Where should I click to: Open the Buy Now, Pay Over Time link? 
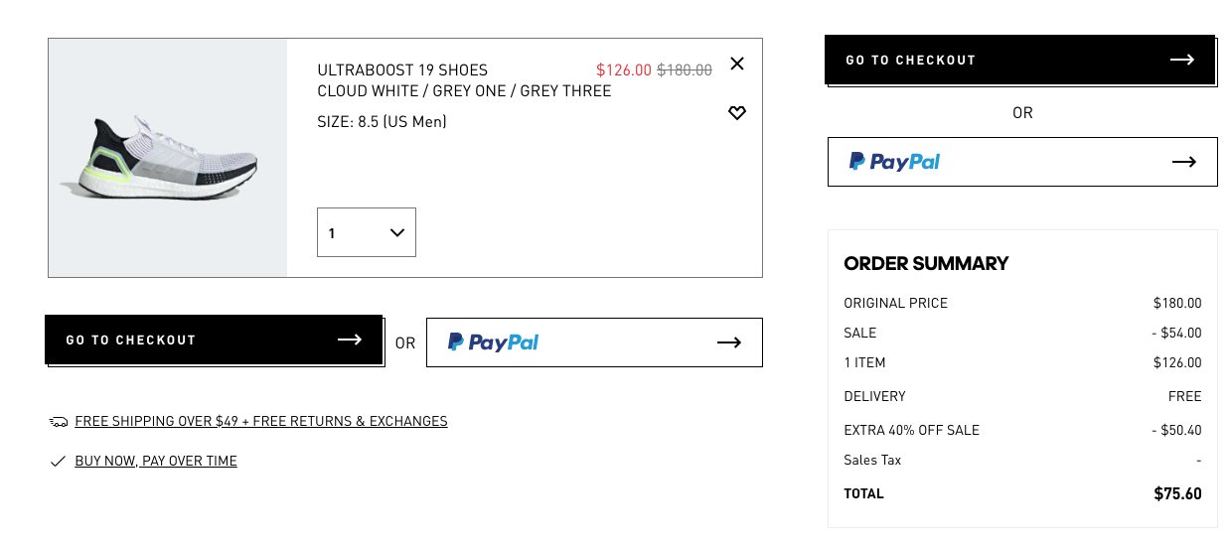[x=156, y=461]
